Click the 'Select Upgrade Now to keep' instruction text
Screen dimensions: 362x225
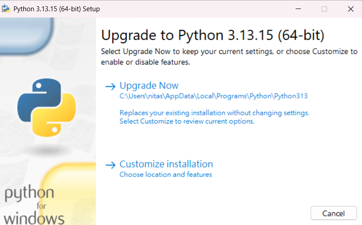click(229, 57)
